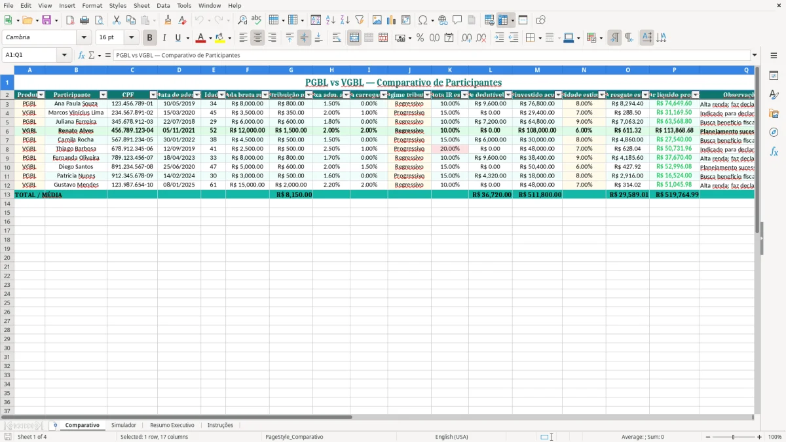Click the yellow Background Color swatch

[x=220, y=38]
